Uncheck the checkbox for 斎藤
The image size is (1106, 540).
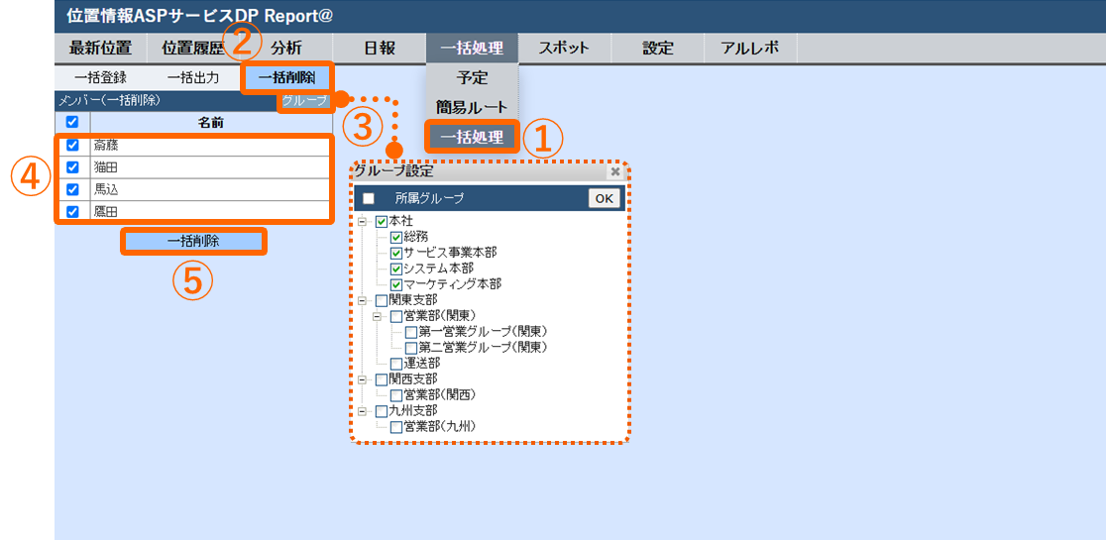coord(72,145)
